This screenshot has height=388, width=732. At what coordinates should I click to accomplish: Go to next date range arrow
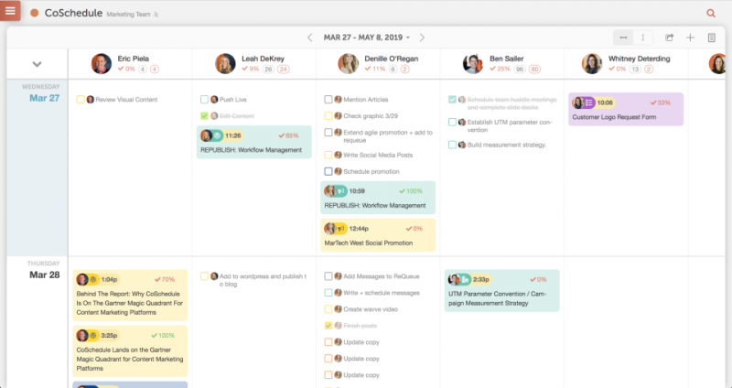[422, 38]
